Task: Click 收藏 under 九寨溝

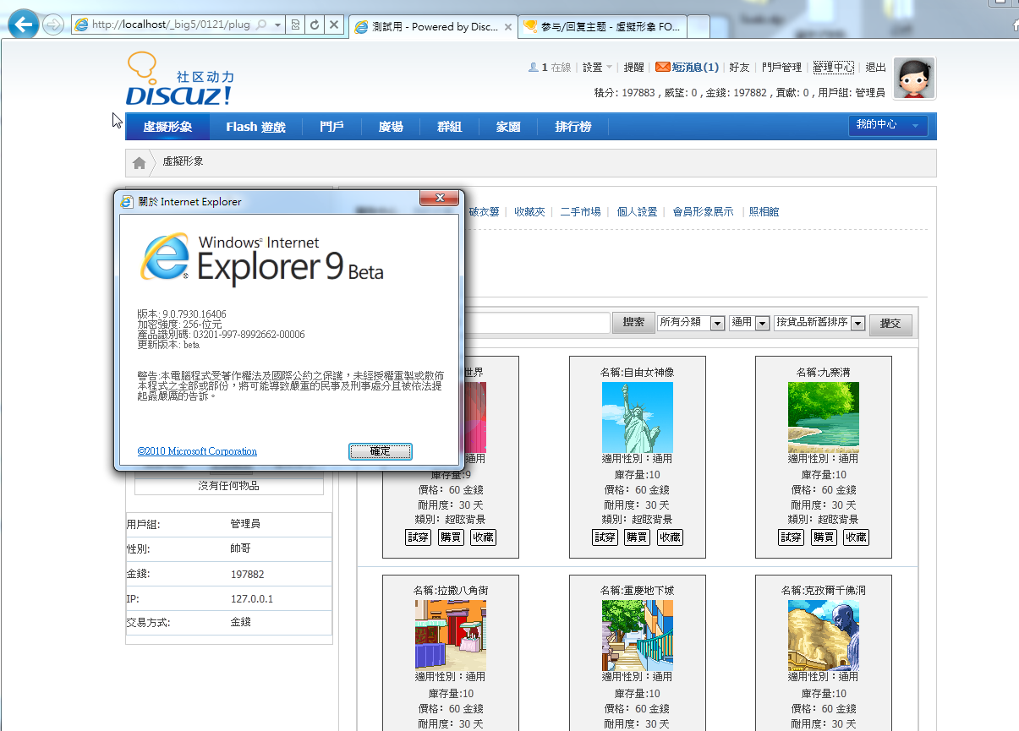Action: pyautogui.click(x=856, y=537)
